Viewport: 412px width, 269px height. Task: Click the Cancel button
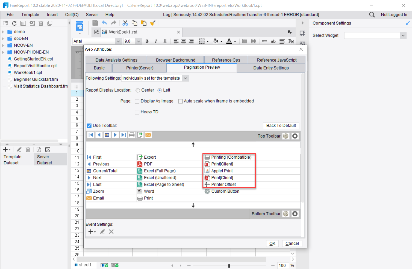point(292,243)
